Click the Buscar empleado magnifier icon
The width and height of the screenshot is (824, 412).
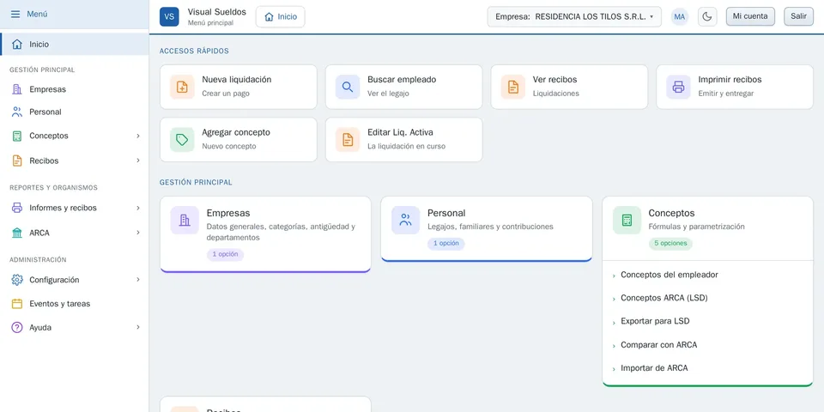coord(348,87)
